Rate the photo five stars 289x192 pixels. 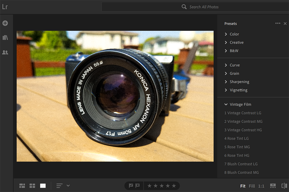click(x=174, y=186)
